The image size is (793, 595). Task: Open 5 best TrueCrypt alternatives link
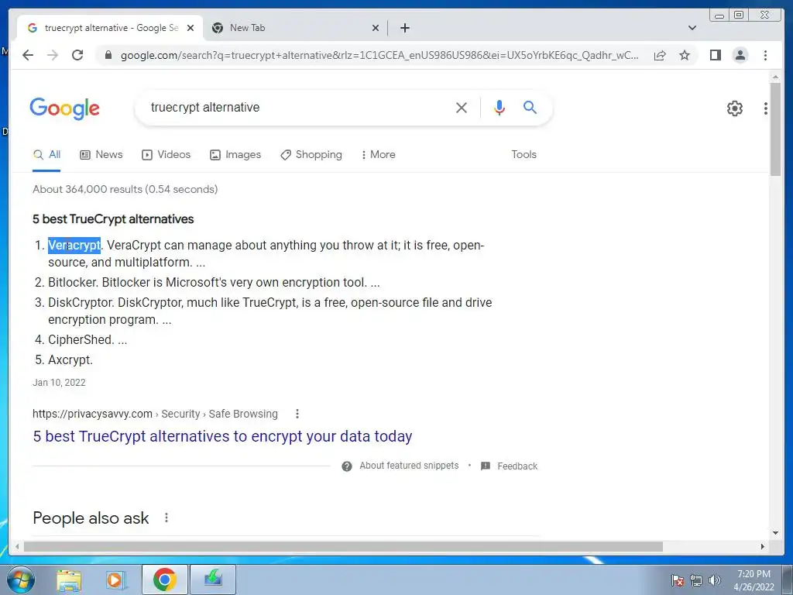tap(222, 436)
